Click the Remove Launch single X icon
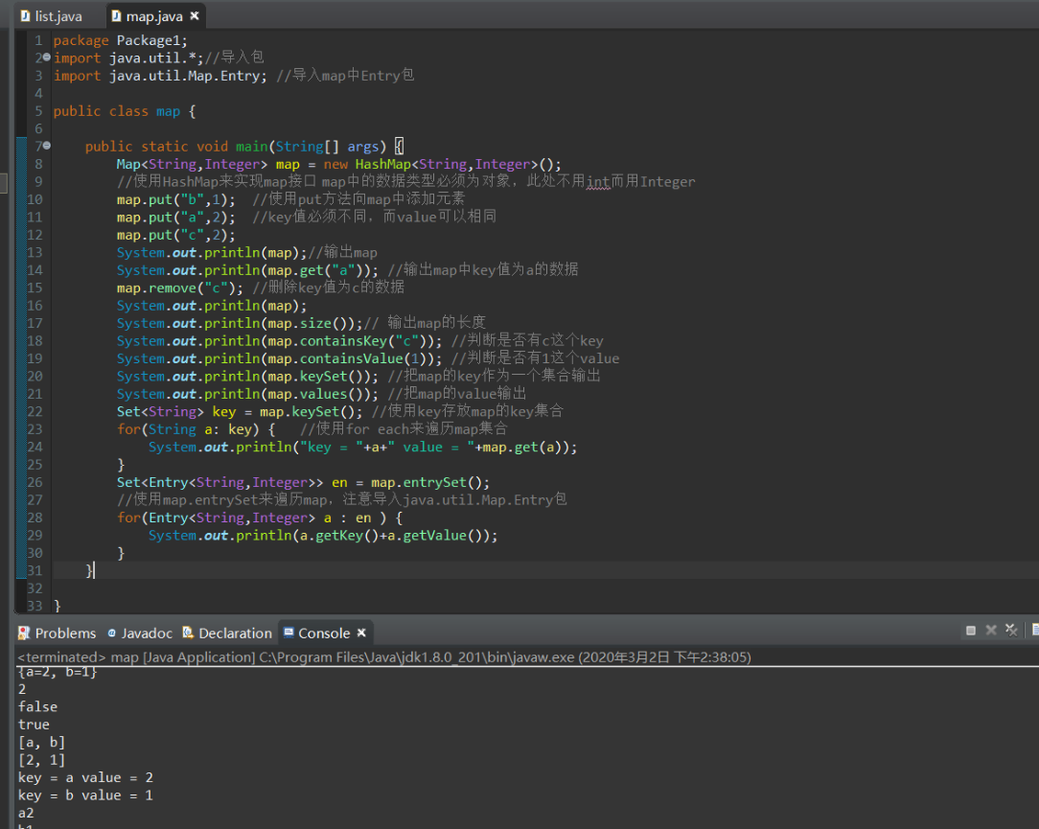Viewport: 1039px width, 829px height. [991, 631]
